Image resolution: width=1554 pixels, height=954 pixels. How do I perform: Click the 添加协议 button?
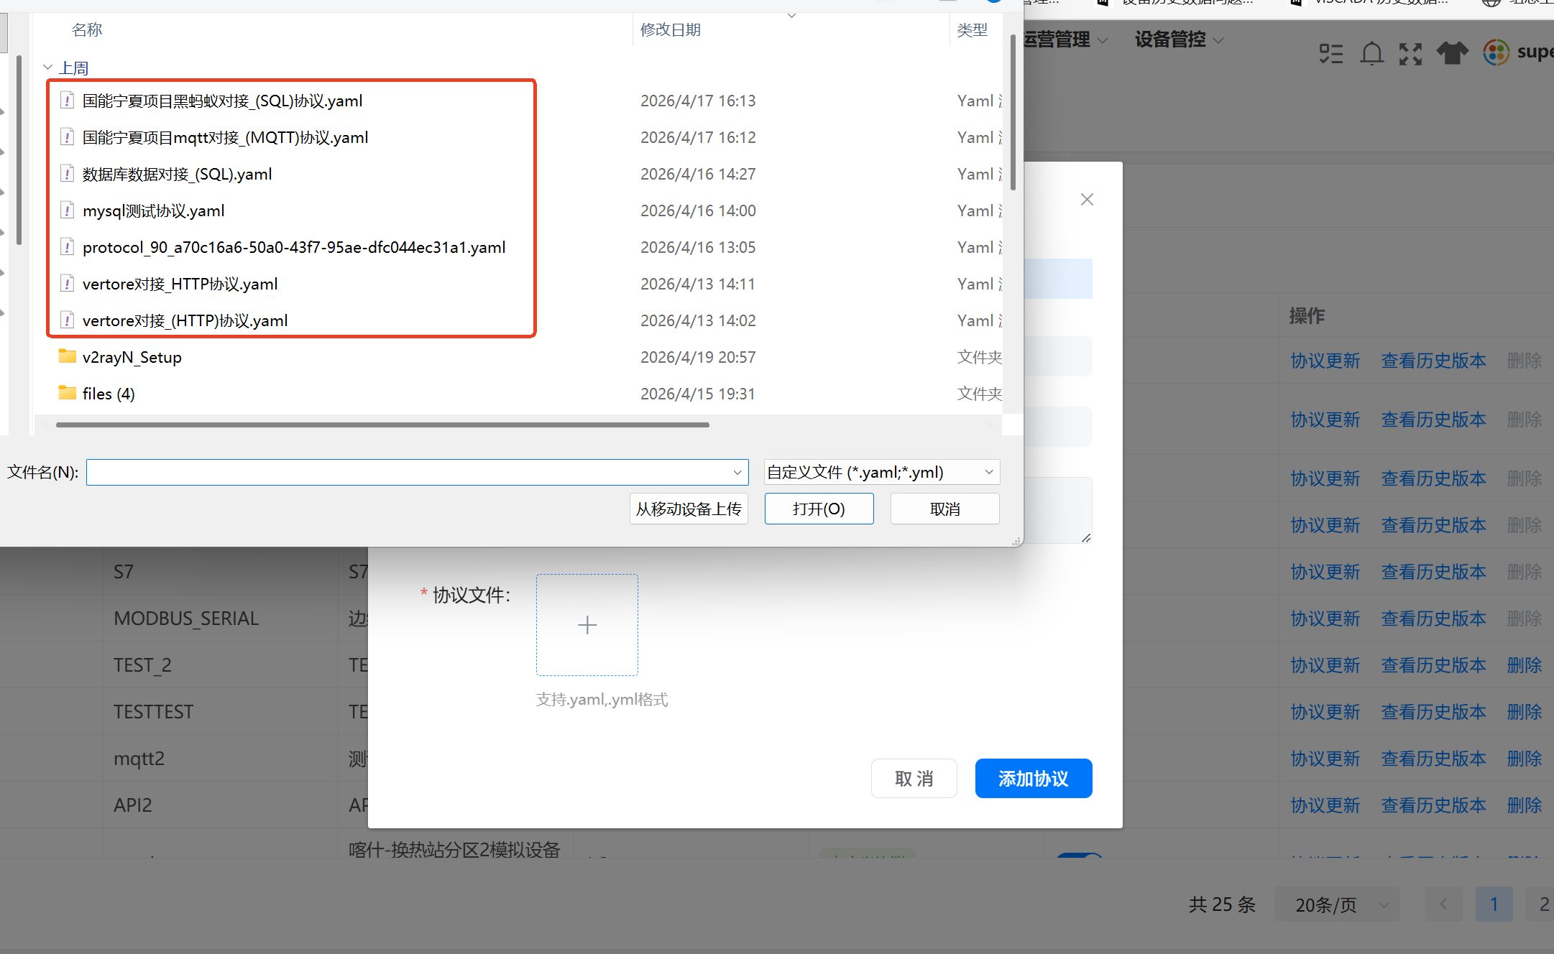tap(1033, 778)
